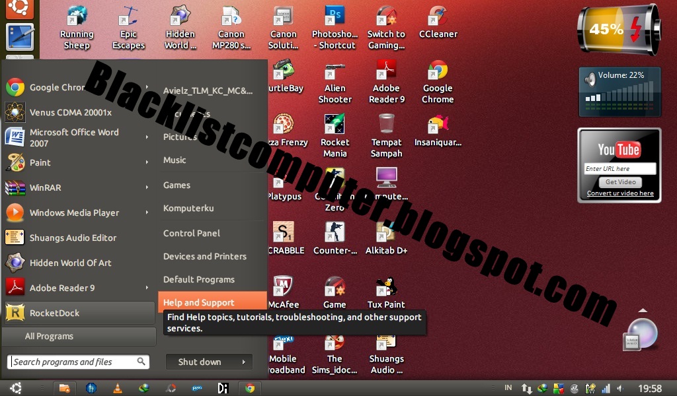Open Rocket Mania desktop icon
Viewport: 677px width, 396px height.
click(x=335, y=136)
